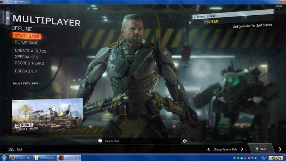Click the right chevron beside Menu tab
The height and width of the screenshot is (161, 286).
click(280, 149)
